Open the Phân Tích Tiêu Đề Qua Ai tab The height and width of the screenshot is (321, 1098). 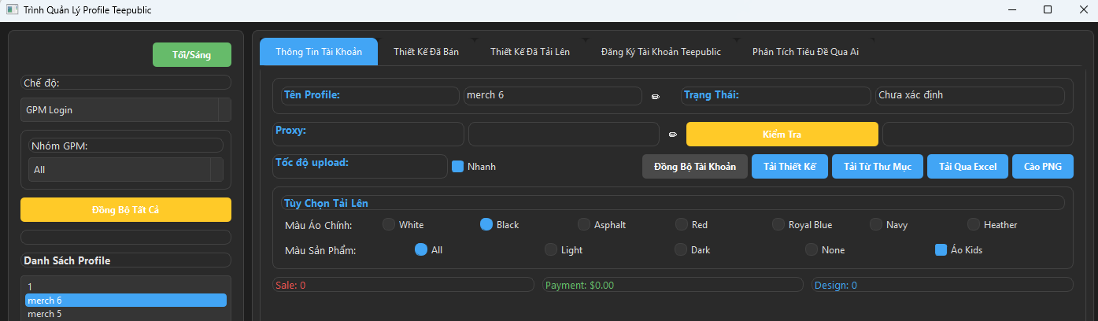coord(805,52)
